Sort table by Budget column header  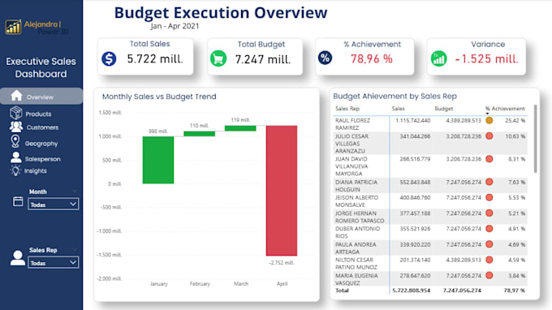click(x=443, y=109)
